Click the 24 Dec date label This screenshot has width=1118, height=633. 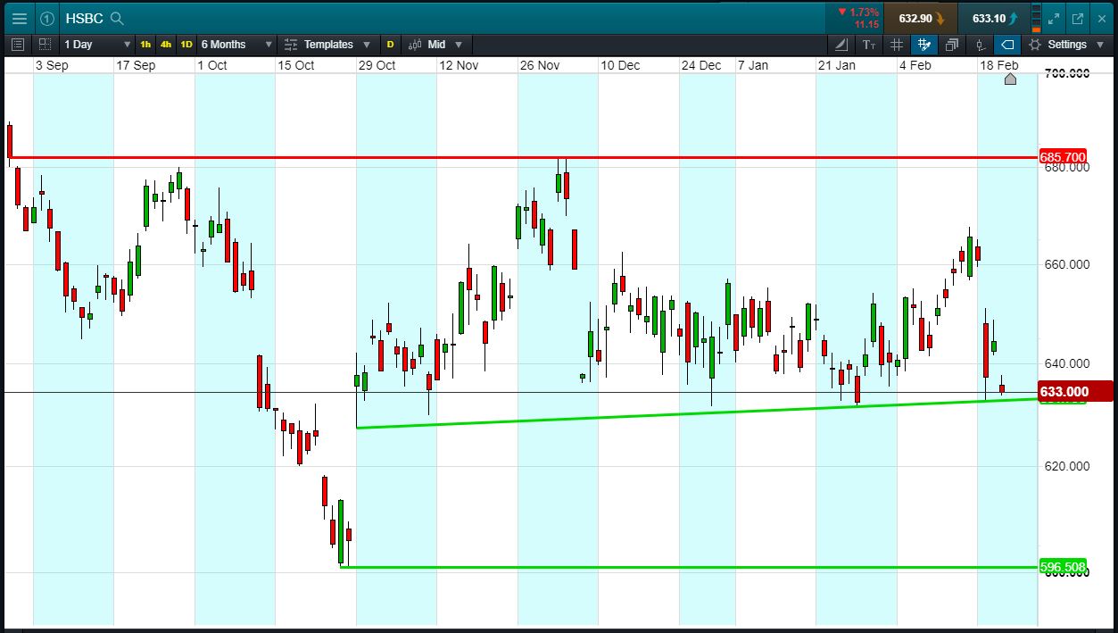click(701, 65)
